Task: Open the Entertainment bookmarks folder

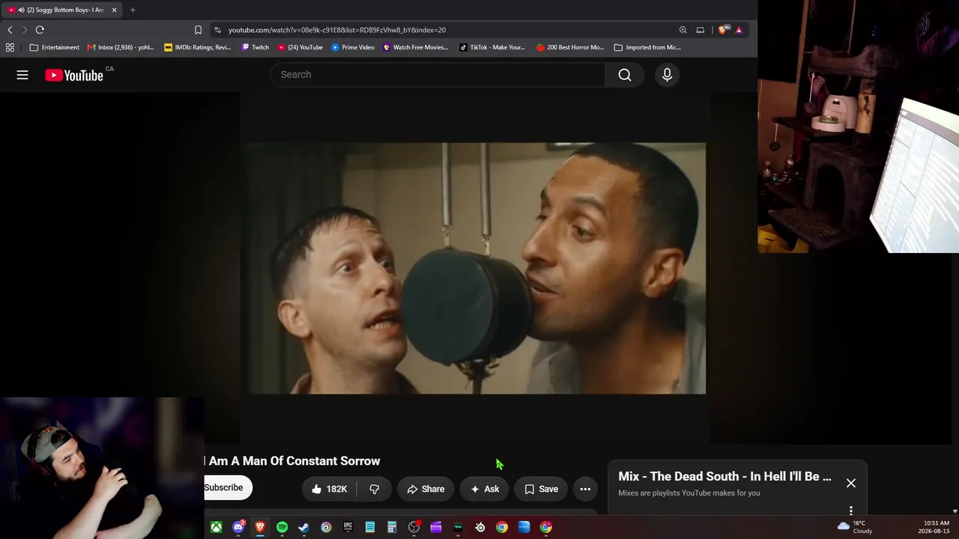Action: pyautogui.click(x=54, y=47)
